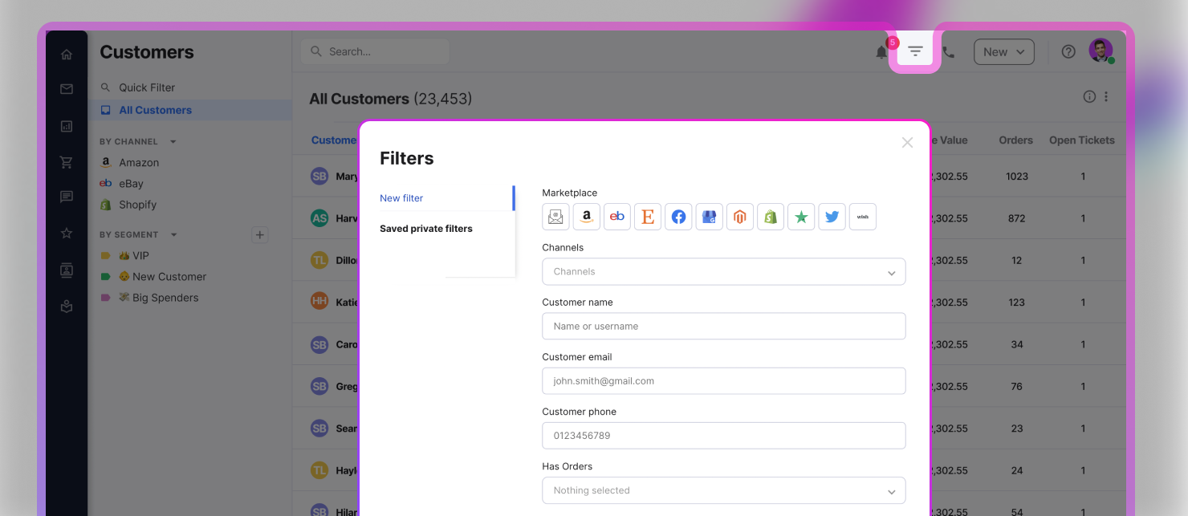
Task: Select Wish marketplace icon
Action: click(863, 217)
